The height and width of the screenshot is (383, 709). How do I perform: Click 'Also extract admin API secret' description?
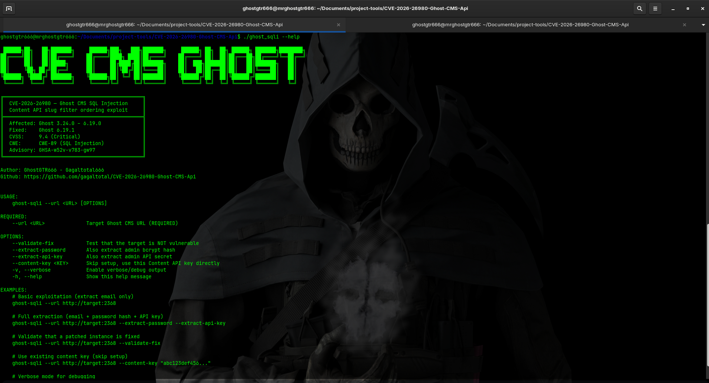tap(129, 257)
